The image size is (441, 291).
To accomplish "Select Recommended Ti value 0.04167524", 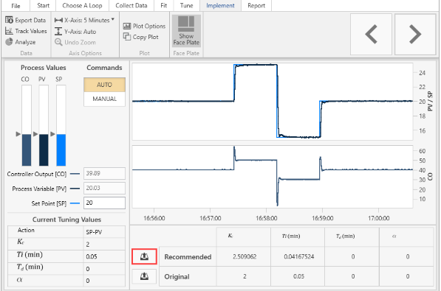I will [298, 257].
